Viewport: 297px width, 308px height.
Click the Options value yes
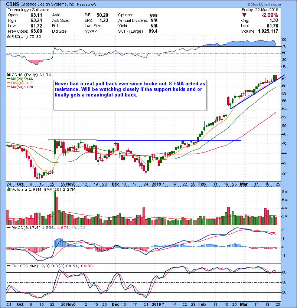pos(154,15)
